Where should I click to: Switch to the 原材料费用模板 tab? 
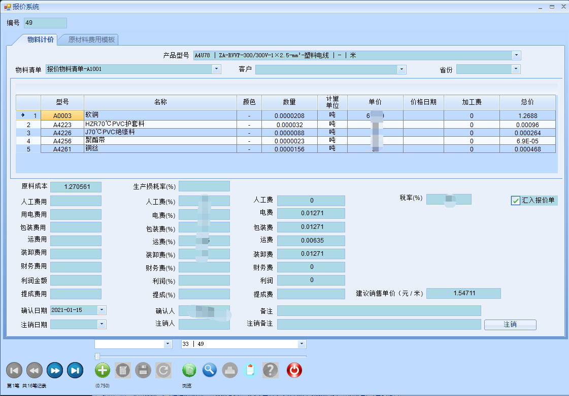[91, 39]
